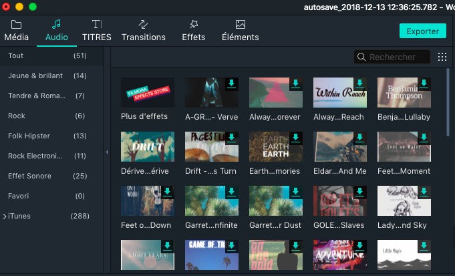The image size is (455, 276).
Task: Download the Game of Thrones-style track
Action: coord(232,246)
